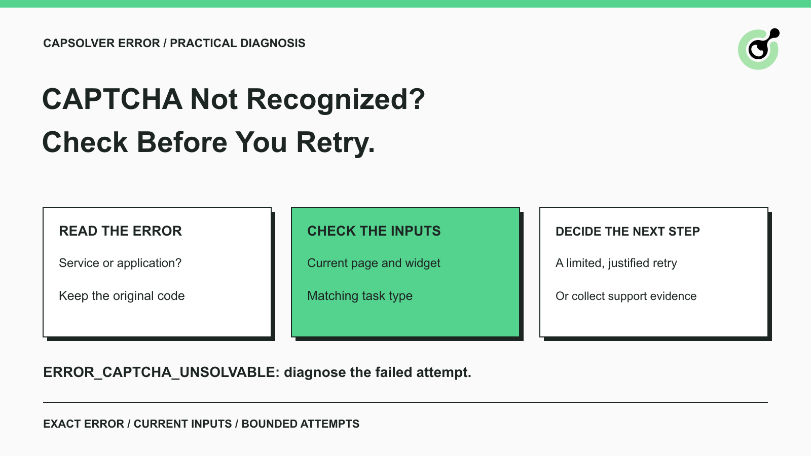
Task: Click the 'CAPTCHA Not Recognized?' headline
Action: coord(234,99)
